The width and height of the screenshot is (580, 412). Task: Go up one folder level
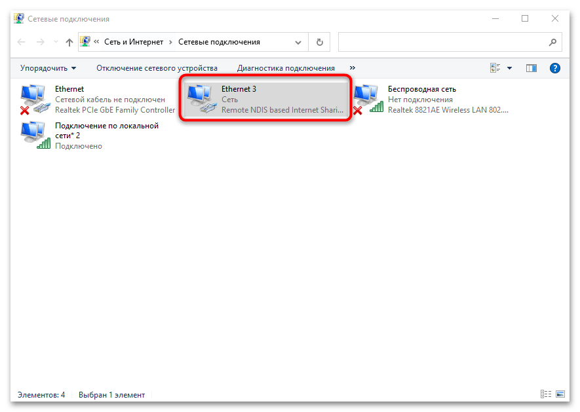click(x=69, y=42)
